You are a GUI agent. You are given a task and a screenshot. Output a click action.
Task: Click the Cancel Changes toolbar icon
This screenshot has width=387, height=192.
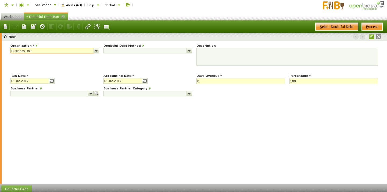point(42,27)
